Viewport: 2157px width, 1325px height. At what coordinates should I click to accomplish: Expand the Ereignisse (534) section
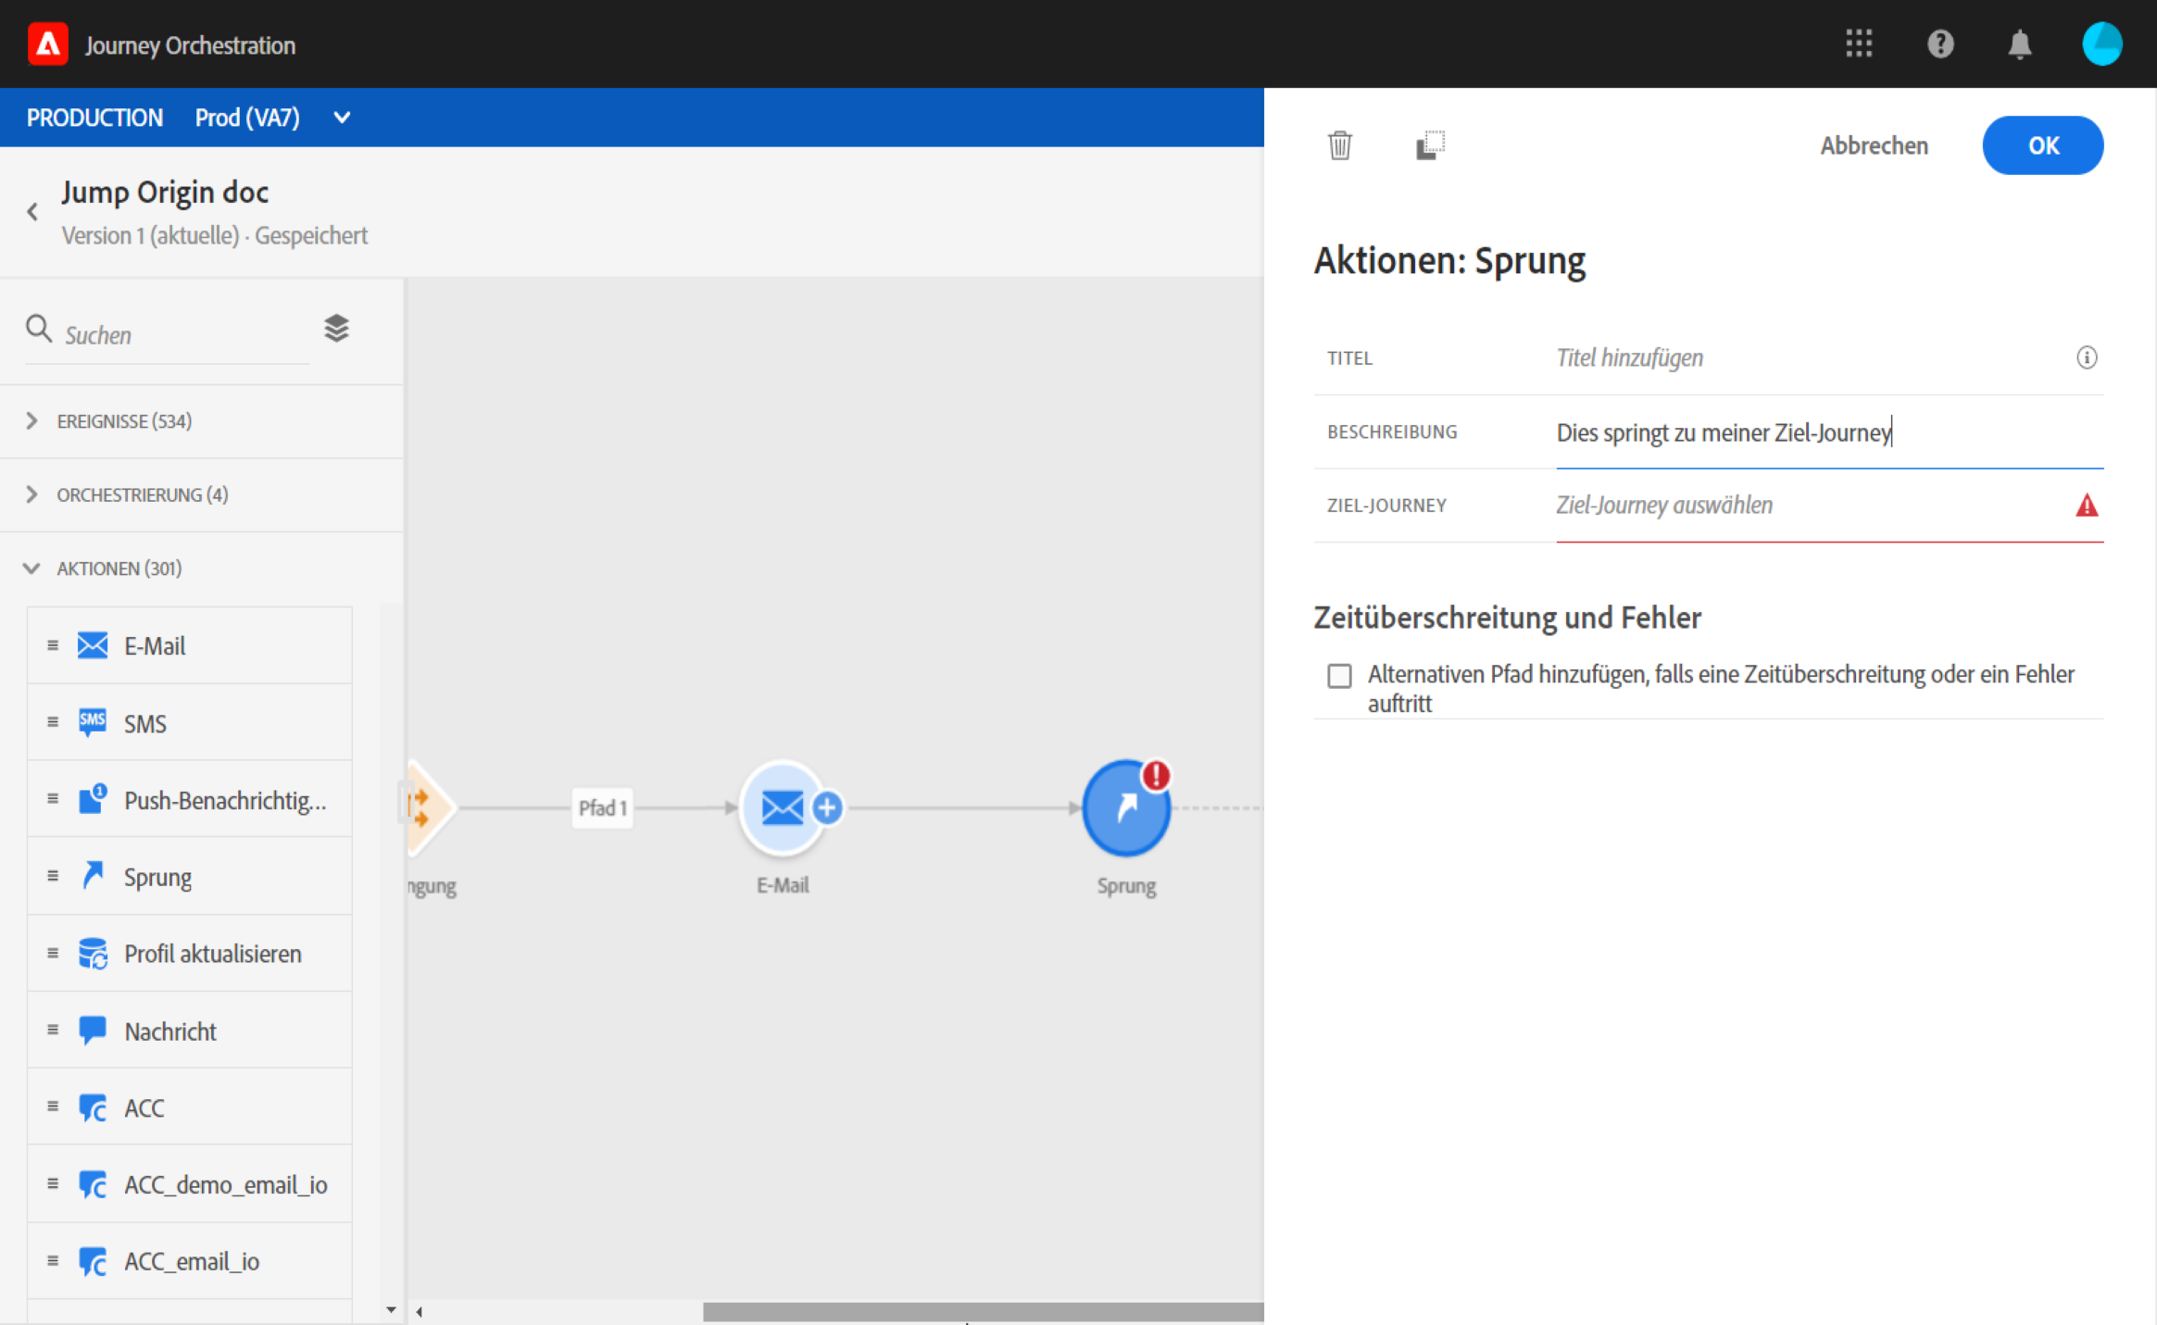click(x=31, y=421)
